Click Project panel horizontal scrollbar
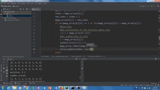Image resolution: width=160 pixels, height=90 pixels. (13, 57)
